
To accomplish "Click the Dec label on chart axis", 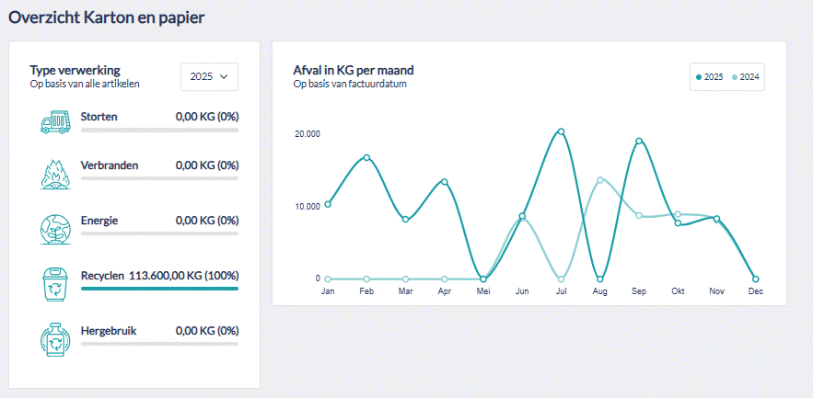I will pos(755,291).
